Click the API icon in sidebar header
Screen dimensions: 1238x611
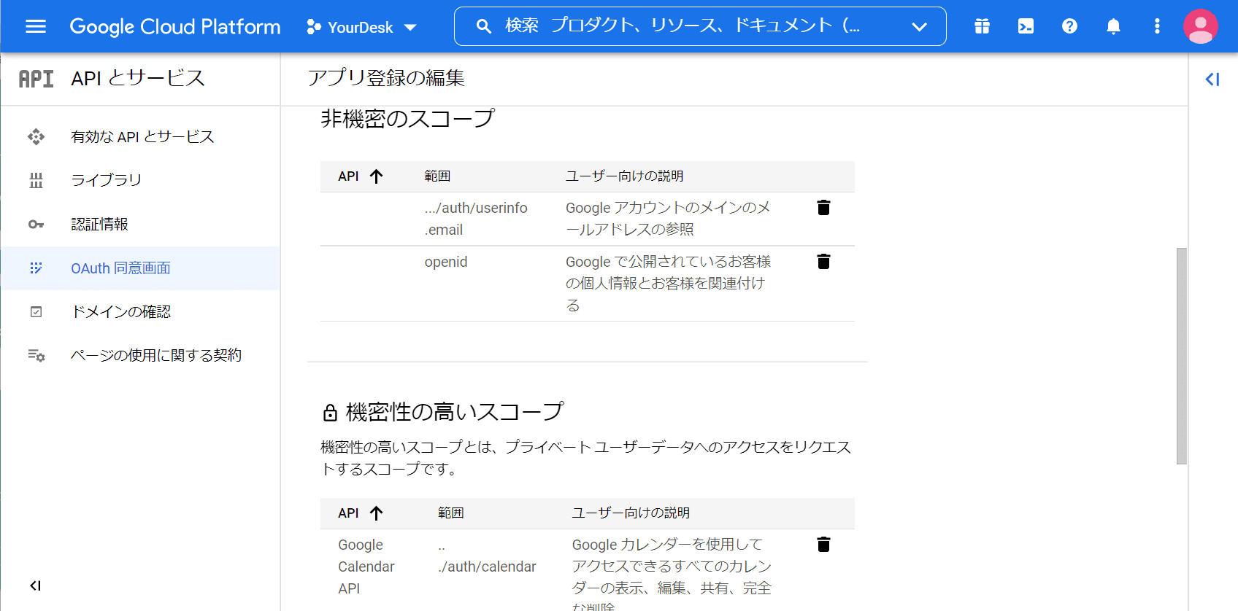36,79
